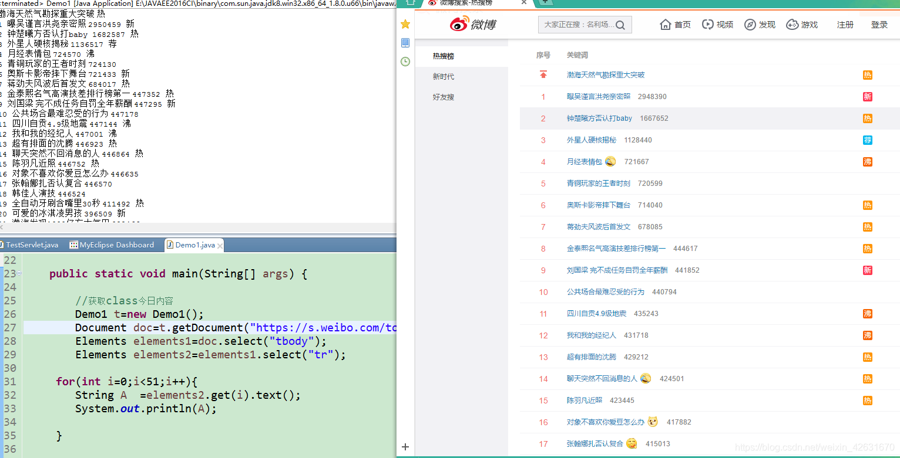Image resolution: width=900 pixels, height=458 pixels.
Task: Click 沸 badge on 四川自贡4.9级地震 row
Action: [868, 314]
